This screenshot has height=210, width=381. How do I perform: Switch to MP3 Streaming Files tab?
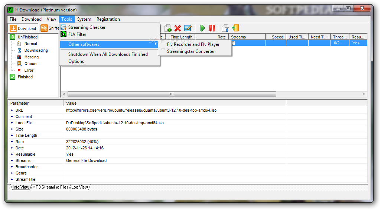click(50, 187)
